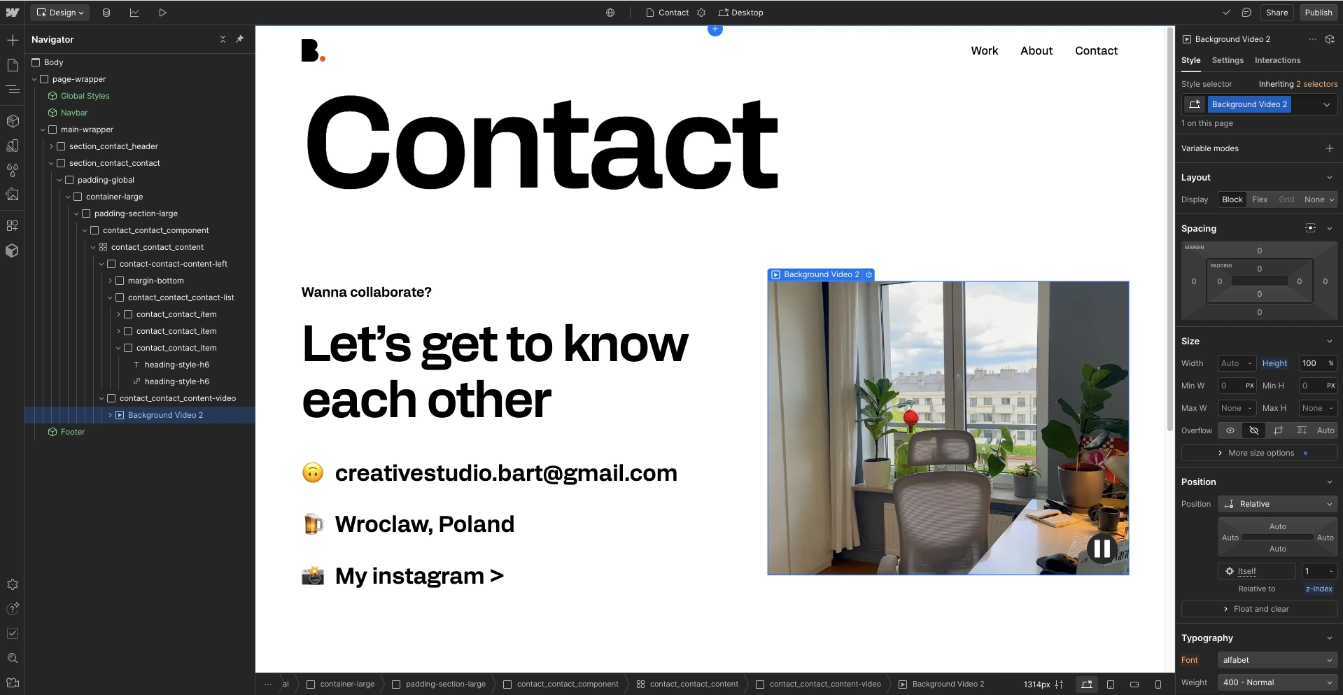Toggle the base breakpoint star icon in bottom bar
Image resolution: width=1343 pixels, height=695 pixels.
pos(1087,685)
